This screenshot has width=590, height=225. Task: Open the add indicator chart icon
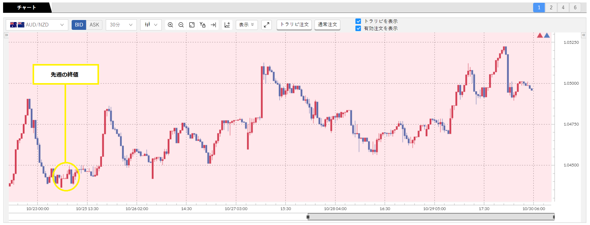(x=227, y=25)
